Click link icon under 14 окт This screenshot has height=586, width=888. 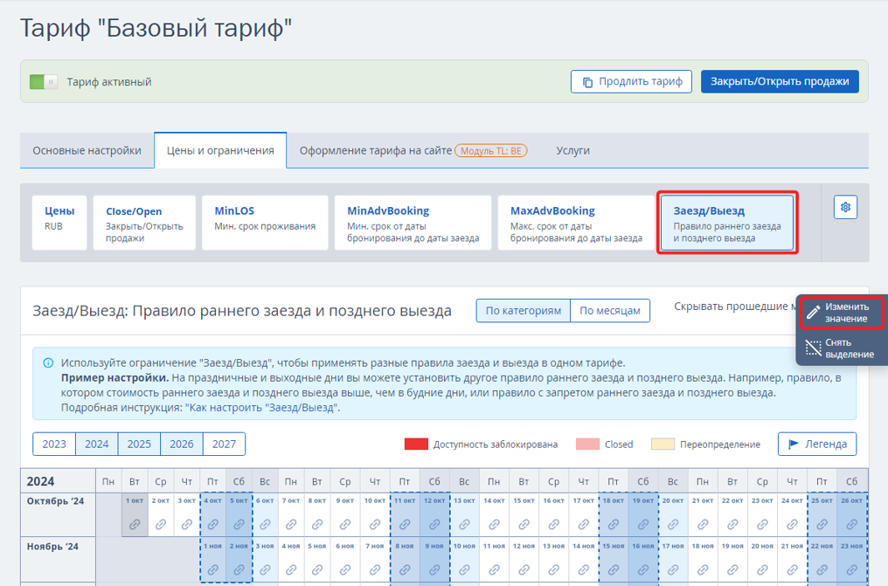(x=494, y=525)
